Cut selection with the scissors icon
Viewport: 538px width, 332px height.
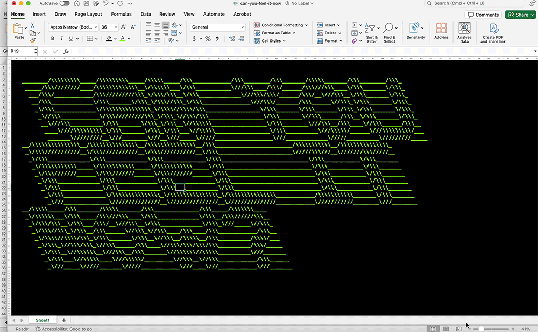32,25
